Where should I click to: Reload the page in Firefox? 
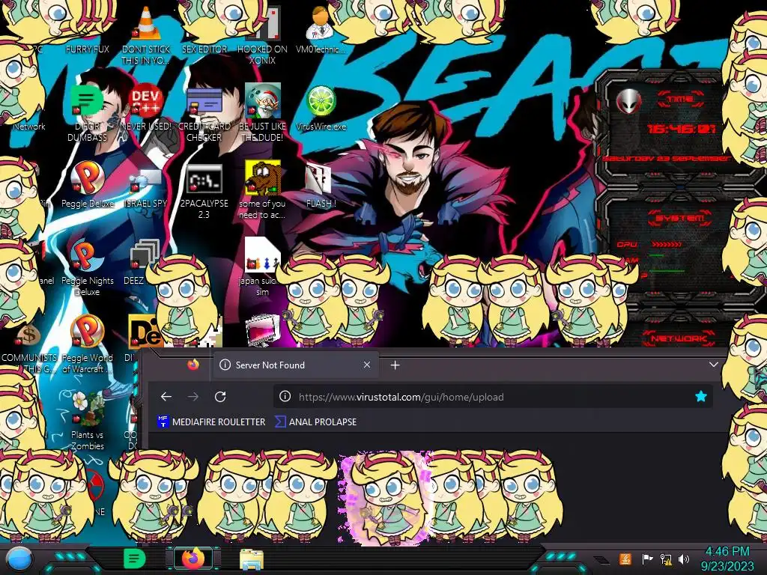[220, 397]
